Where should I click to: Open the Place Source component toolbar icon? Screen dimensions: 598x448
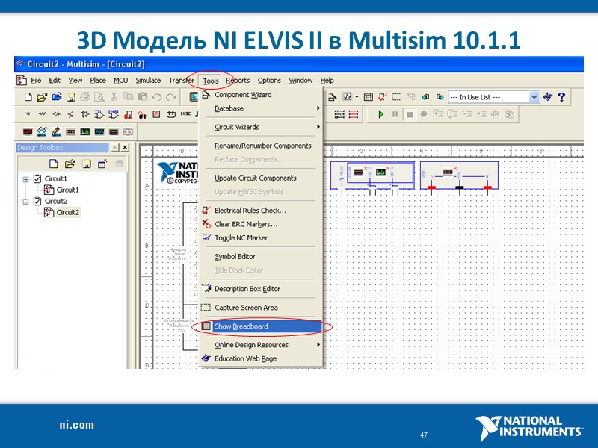tap(28, 114)
